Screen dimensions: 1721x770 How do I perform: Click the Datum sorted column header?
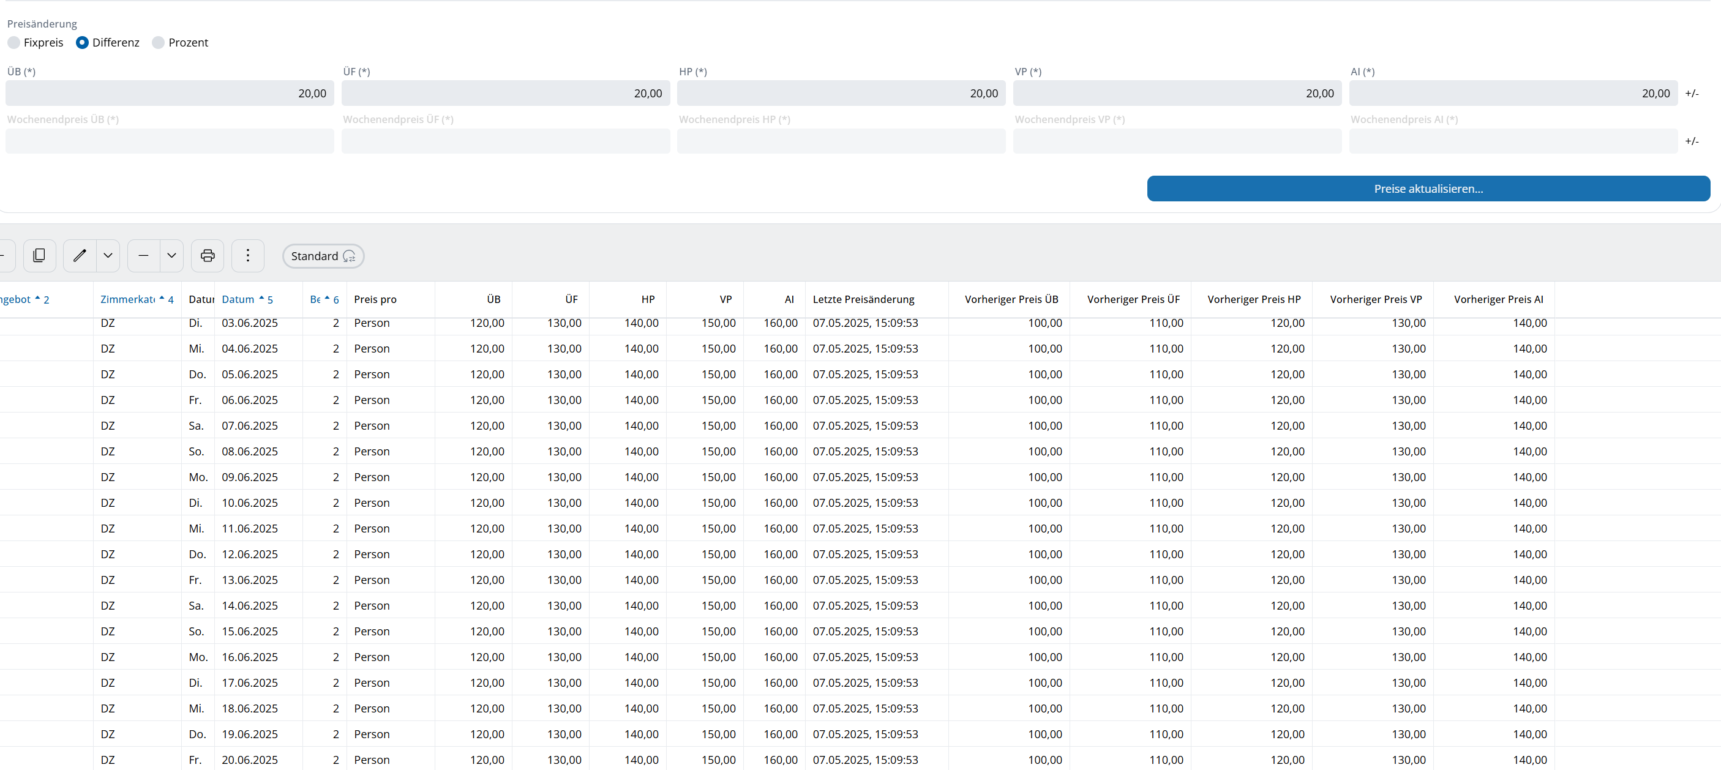click(239, 299)
